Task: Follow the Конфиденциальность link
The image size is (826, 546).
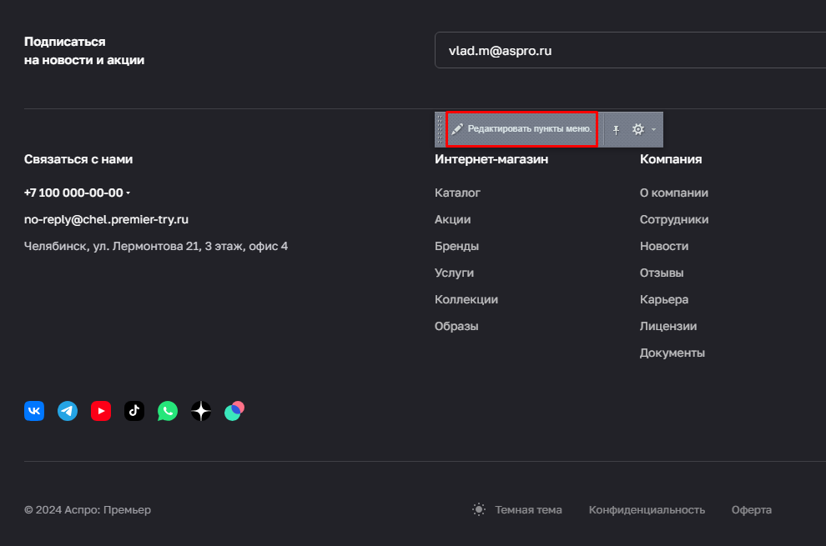Action: [647, 509]
